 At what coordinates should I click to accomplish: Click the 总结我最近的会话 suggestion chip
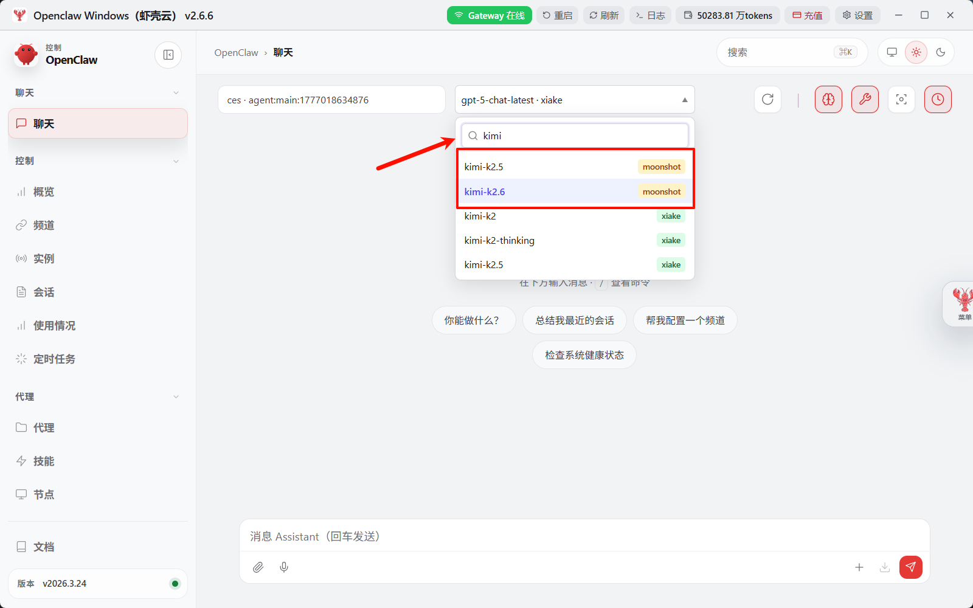575,320
